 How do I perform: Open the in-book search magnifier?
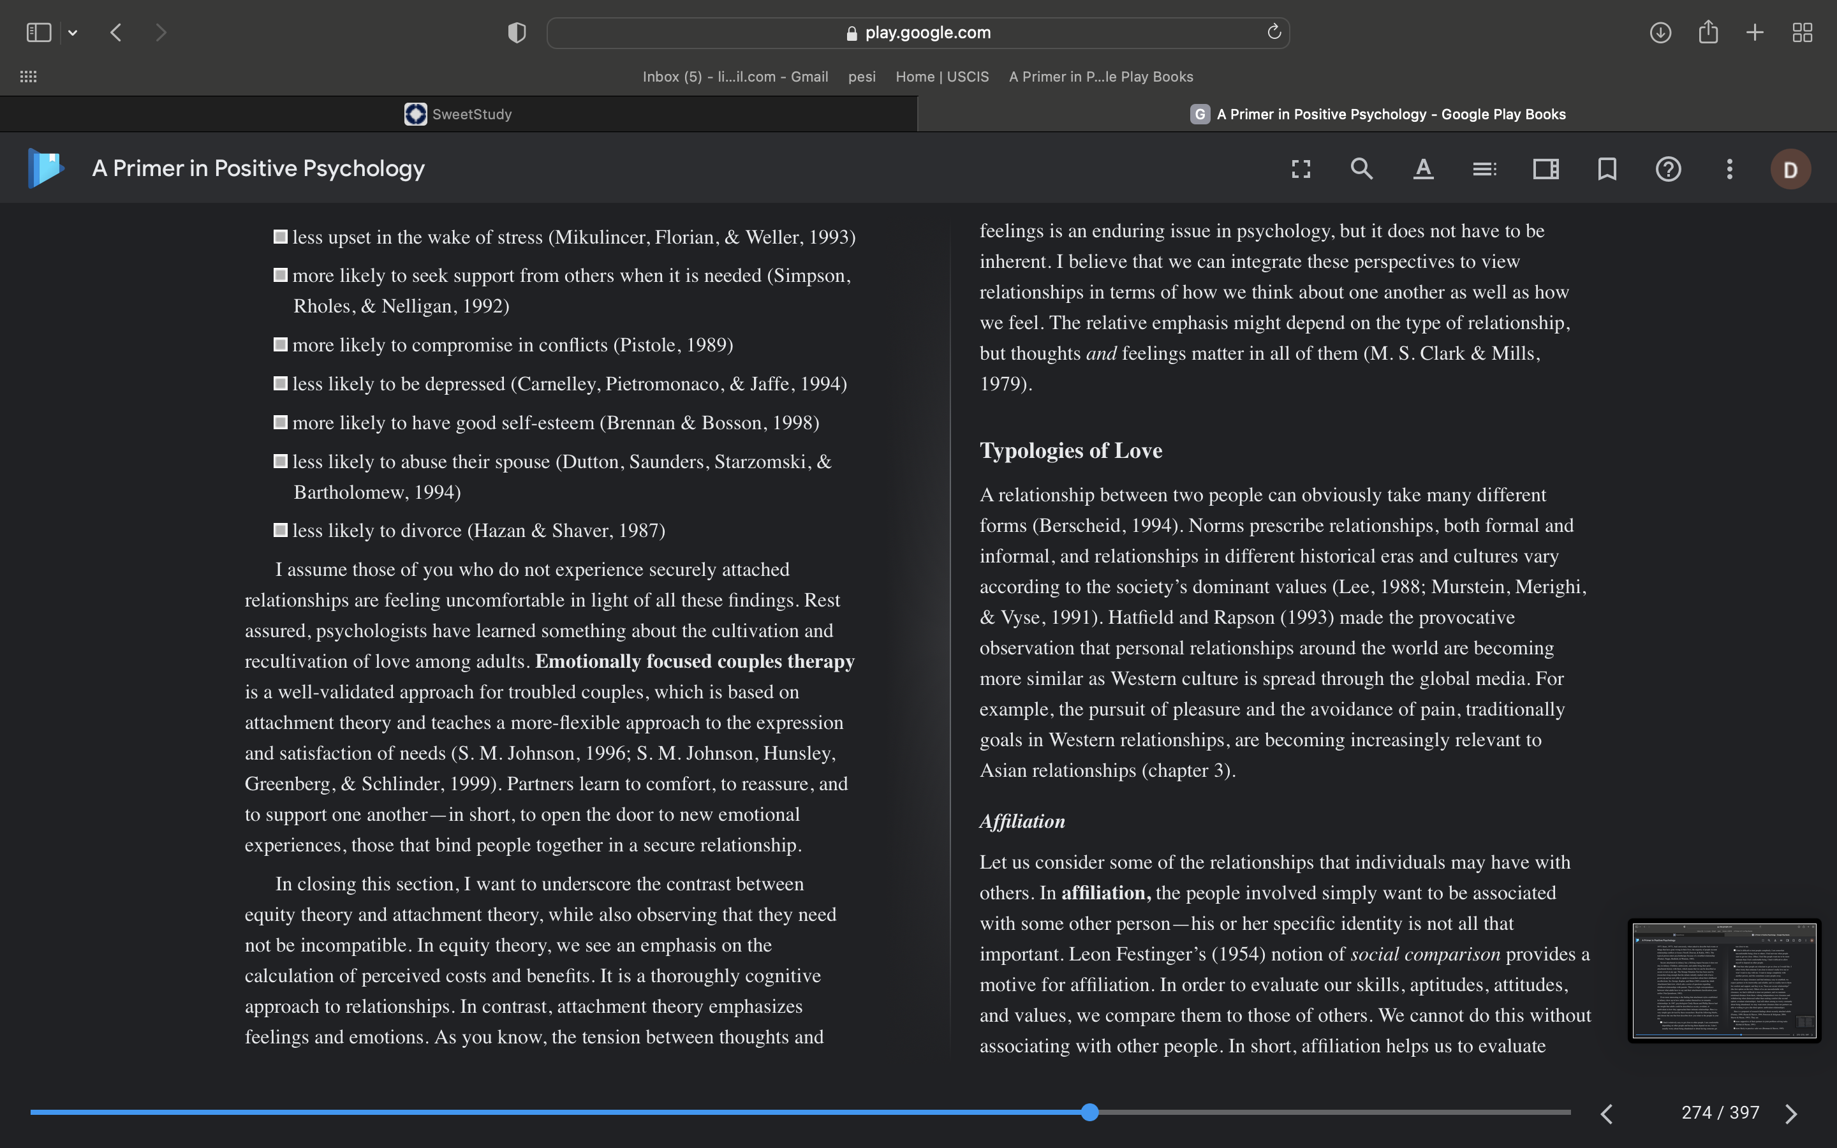tap(1362, 168)
